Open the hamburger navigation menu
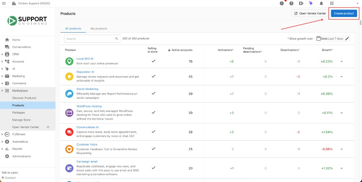Viewport: 362px width, 182px height. point(4,3)
